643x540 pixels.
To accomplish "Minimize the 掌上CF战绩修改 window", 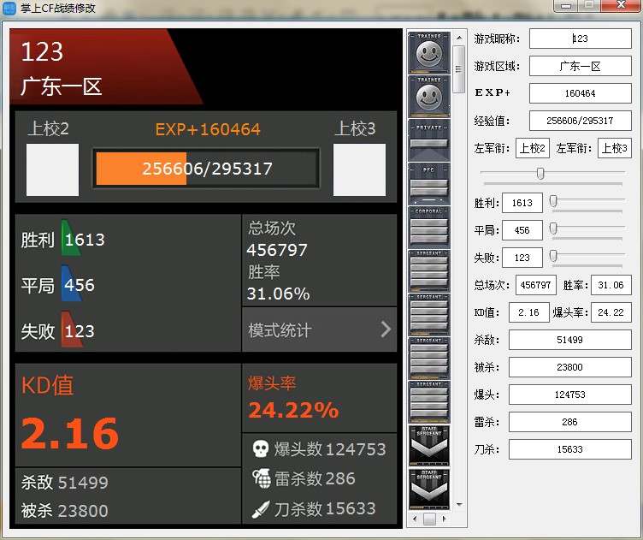I will 566,6.
